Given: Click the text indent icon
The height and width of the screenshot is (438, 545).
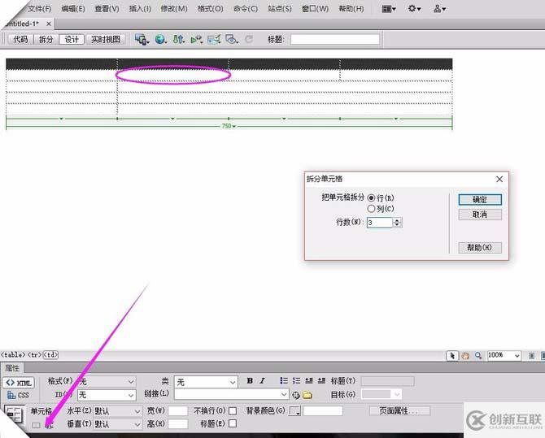Looking at the screenshot, I should pos(321,381).
